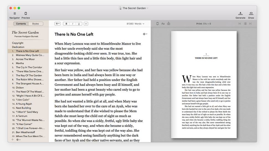Select chapter 17 A Tantrum
The image size is (269, 151).
(28, 116)
